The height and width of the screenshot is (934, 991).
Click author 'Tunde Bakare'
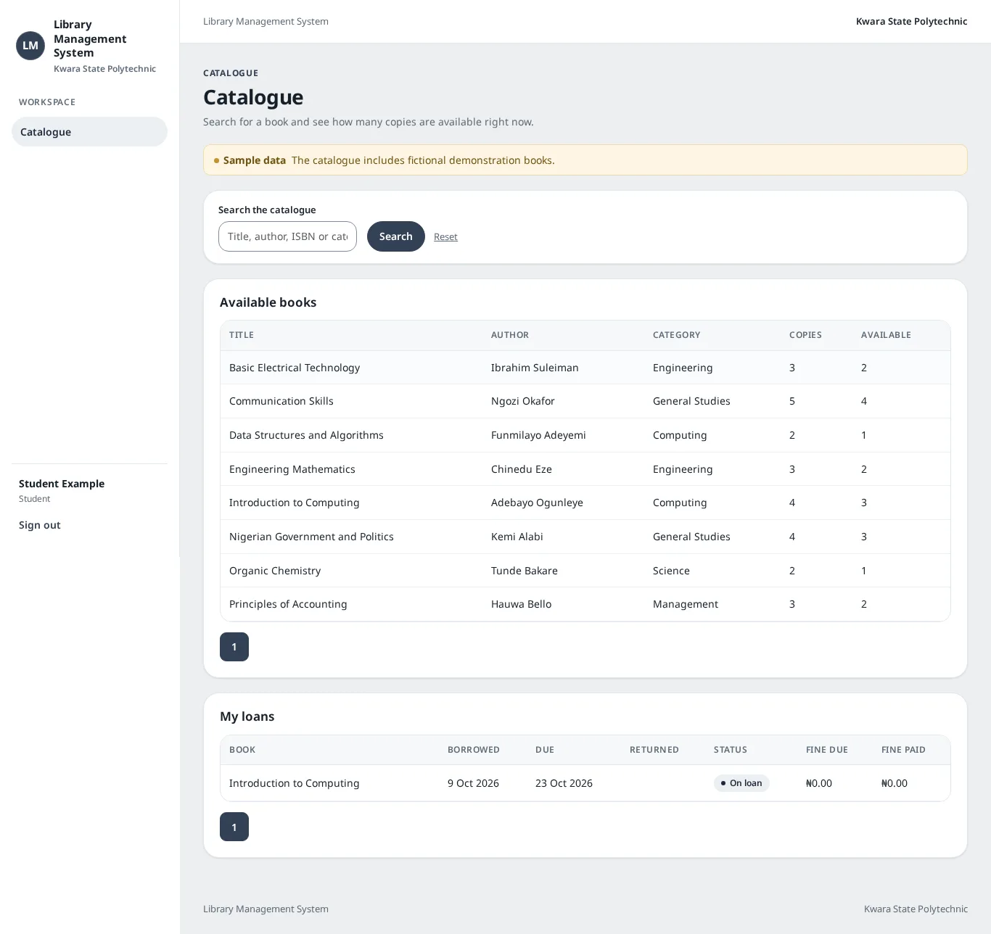click(525, 571)
